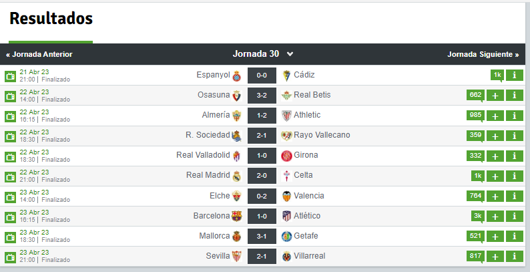Click the Athletic club crest
Image resolution: width=530 pixels, height=272 pixels.
(286, 115)
